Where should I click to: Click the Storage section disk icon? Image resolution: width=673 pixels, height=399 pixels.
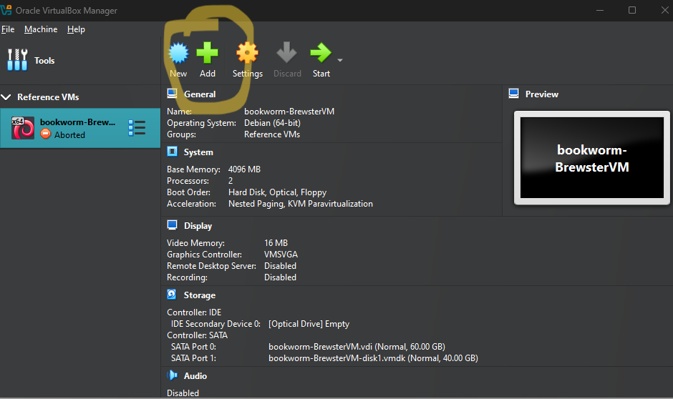click(x=172, y=295)
